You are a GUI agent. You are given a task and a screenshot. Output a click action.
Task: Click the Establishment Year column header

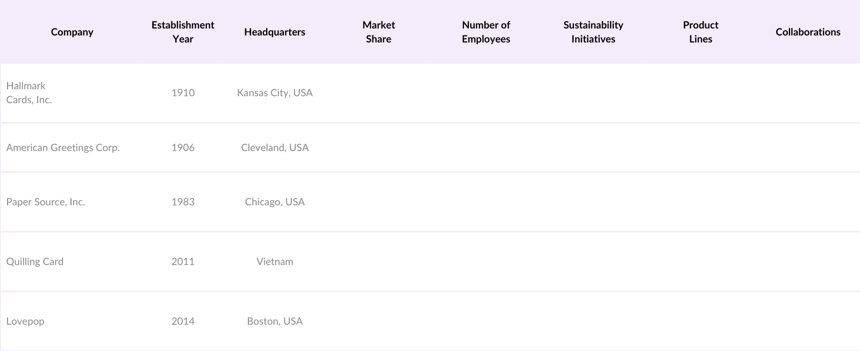point(183,32)
